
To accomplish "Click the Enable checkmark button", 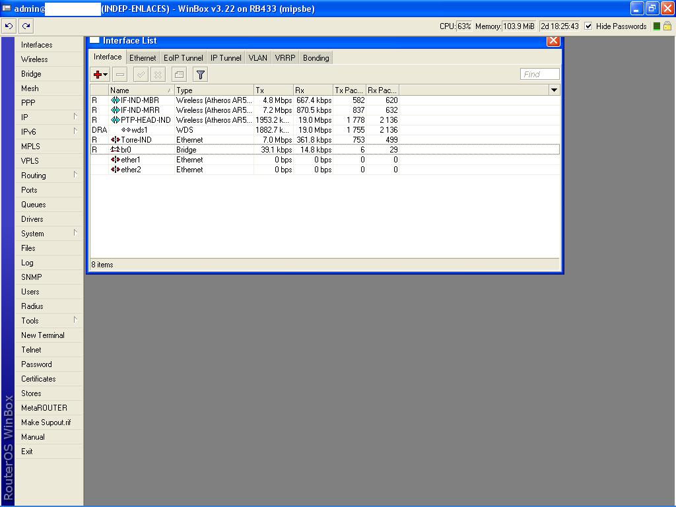I will coord(141,75).
